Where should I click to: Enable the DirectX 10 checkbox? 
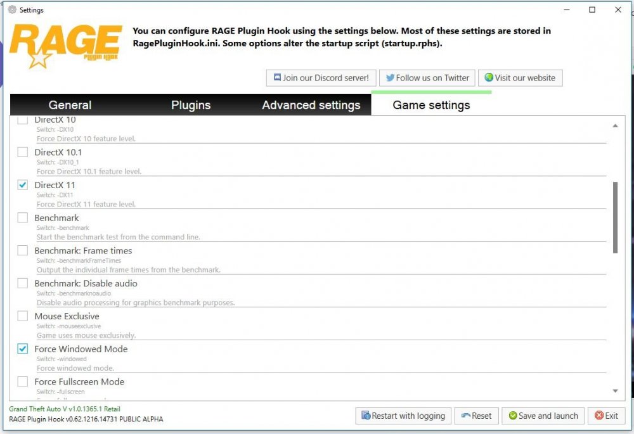click(x=23, y=120)
